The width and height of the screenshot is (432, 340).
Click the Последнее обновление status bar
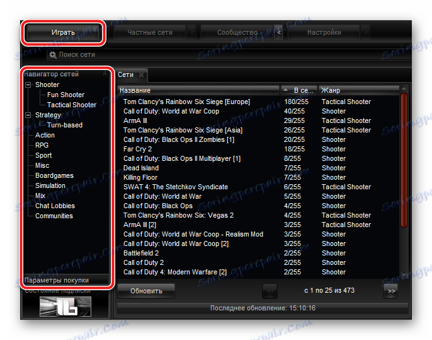[263, 308]
